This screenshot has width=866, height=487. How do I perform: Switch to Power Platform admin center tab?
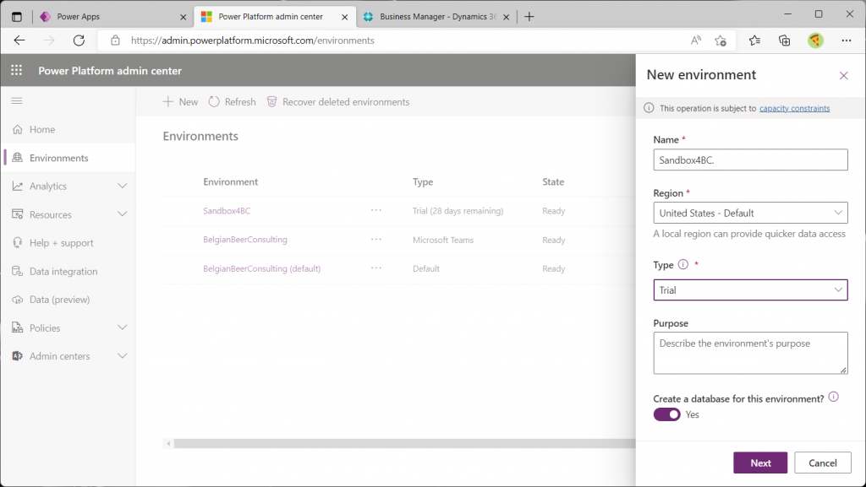[x=275, y=17]
